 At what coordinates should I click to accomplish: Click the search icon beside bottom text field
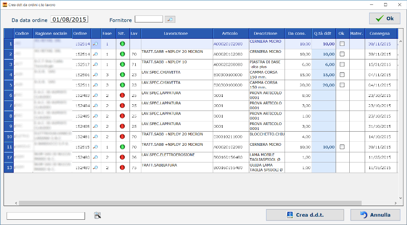[97, 215]
